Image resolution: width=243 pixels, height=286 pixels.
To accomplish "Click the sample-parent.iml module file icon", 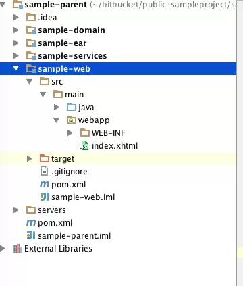I will [31, 236].
